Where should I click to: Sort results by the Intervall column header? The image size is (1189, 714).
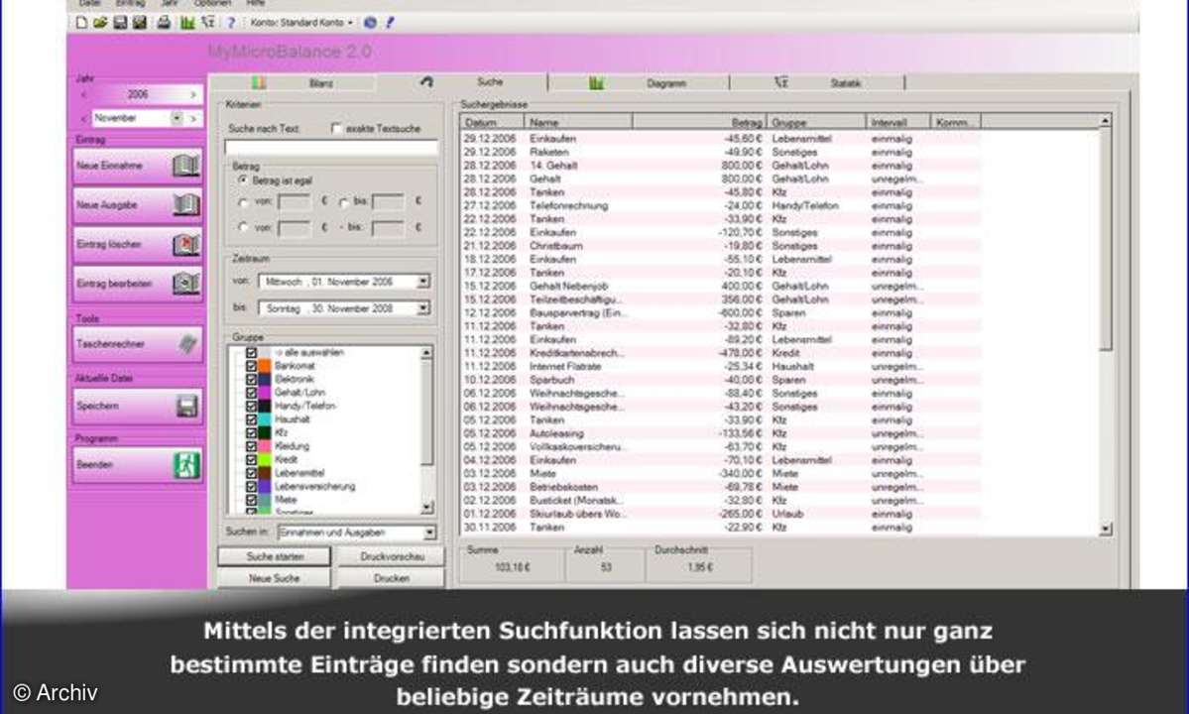click(898, 122)
